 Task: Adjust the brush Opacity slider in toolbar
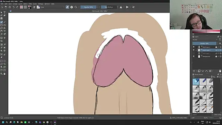[88, 7]
